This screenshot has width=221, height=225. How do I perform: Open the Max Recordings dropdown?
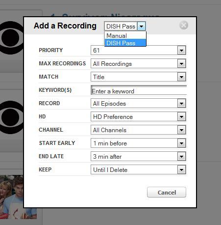(x=138, y=63)
